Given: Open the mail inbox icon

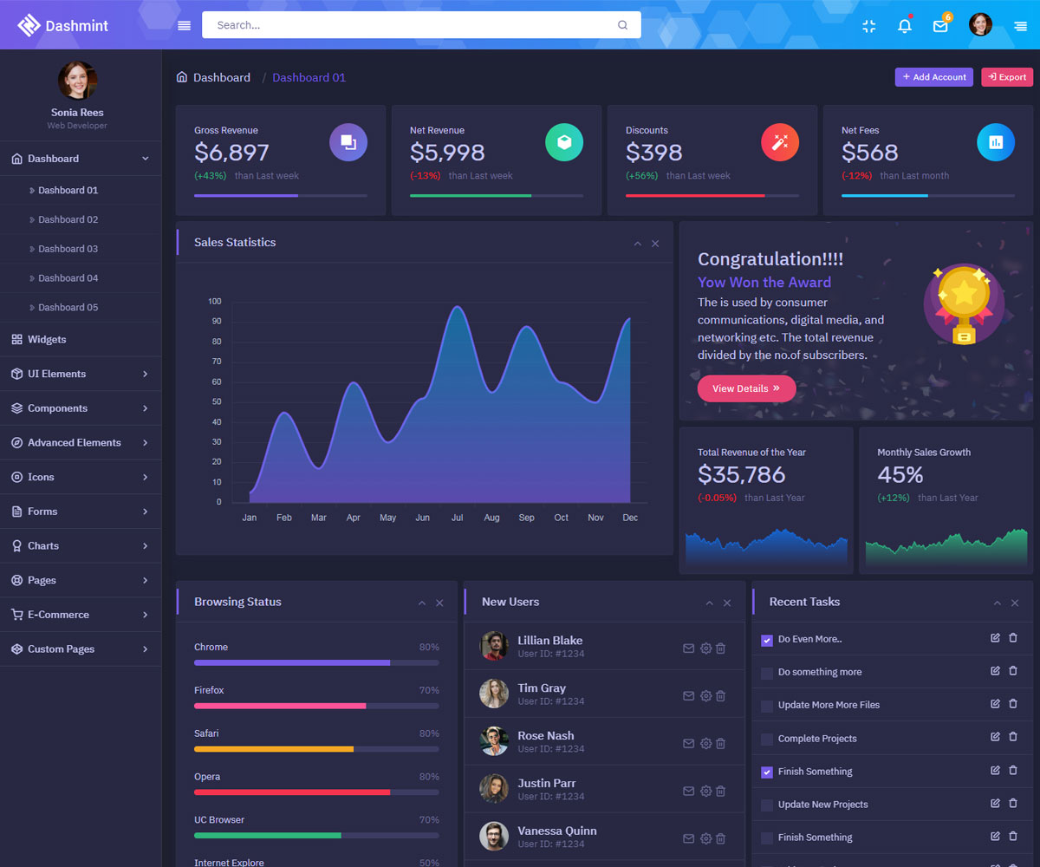Looking at the screenshot, I should pos(940,26).
